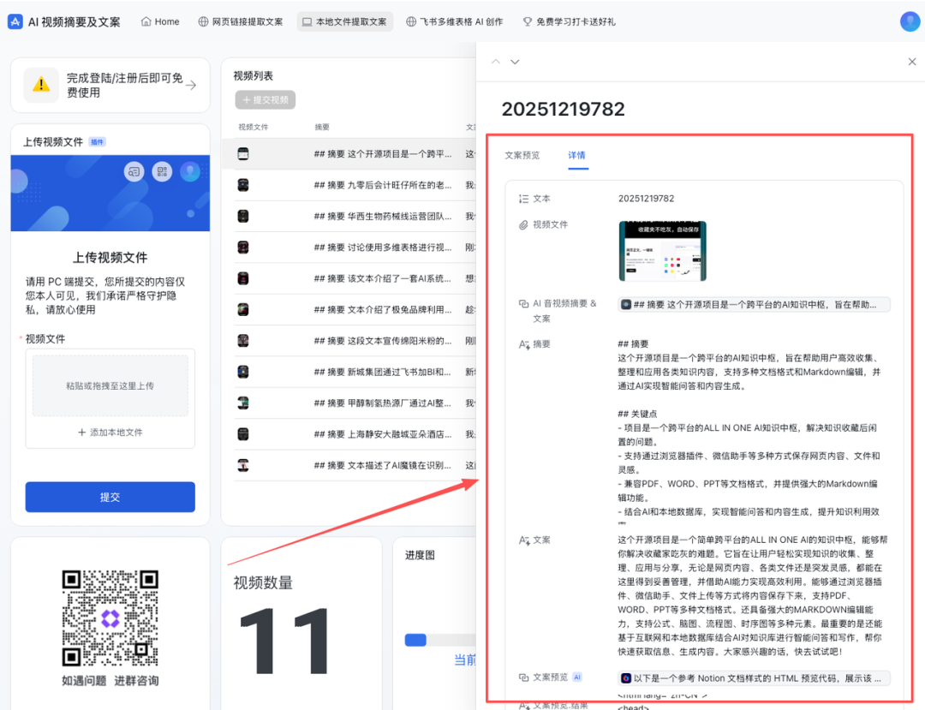The width and height of the screenshot is (925, 710).
Task: Click the 摘要 column header in video list
Action: [x=322, y=128]
